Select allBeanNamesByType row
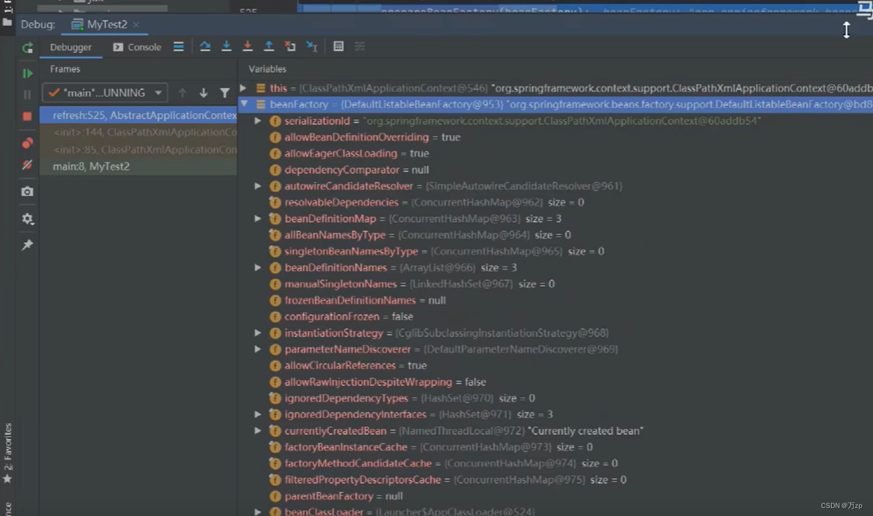873x516 pixels. pos(555,235)
